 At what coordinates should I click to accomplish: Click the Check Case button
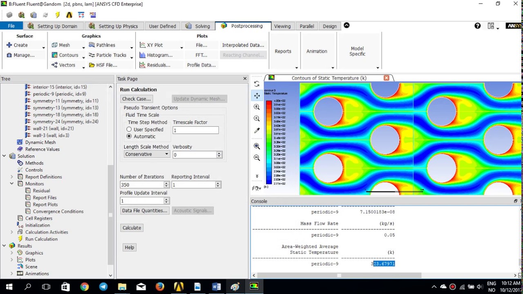click(136, 99)
